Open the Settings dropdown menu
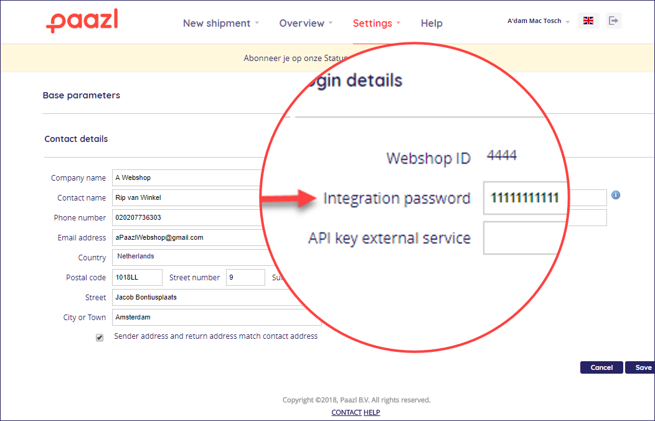The height and width of the screenshot is (421, 655). click(x=376, y=23)
